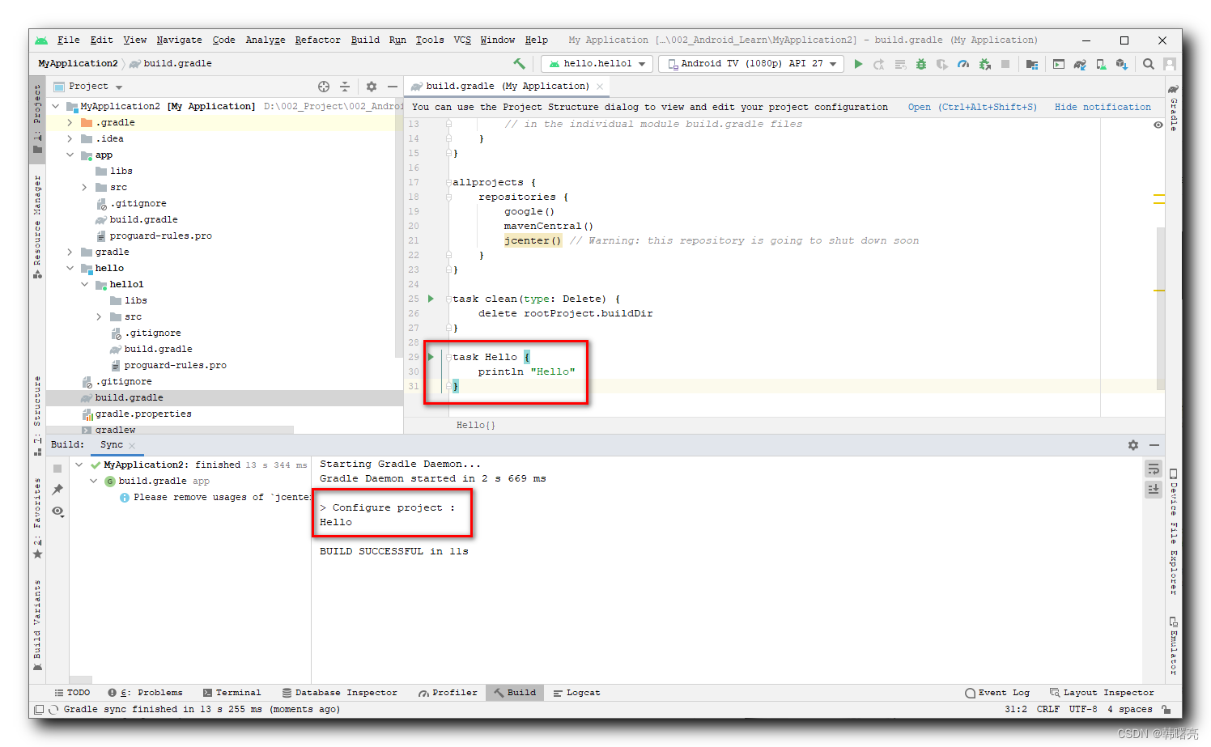Image resolution: width=1211 pixels, height=747 pixels.
Task: Click the CRLF line separator indicator
Action: (1048, 710)
